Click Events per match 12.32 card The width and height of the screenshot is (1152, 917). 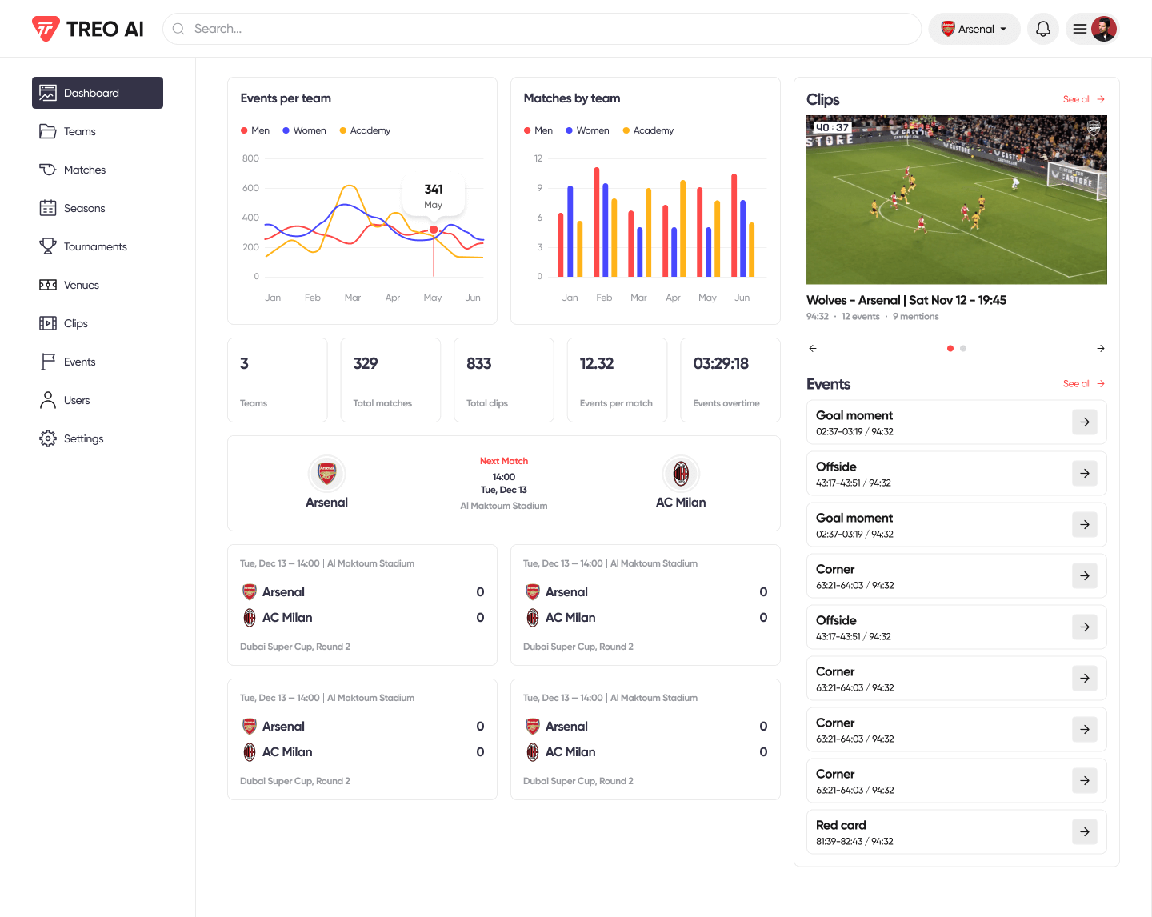[x=617, y=380]
